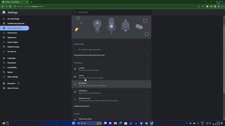Open Notifications permission settings
The height and width of the screenshot is (126, 225).
[111, 92]
